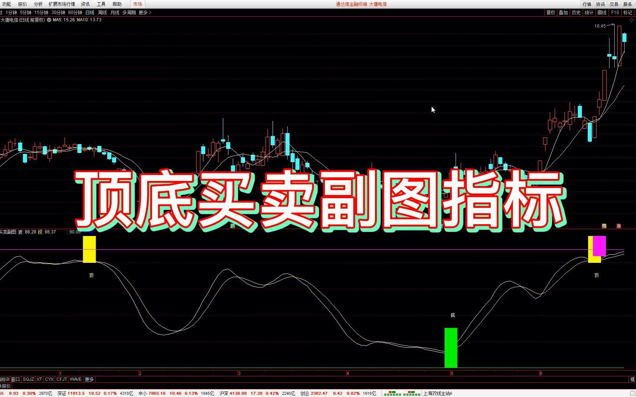This screenshot has height=397, width=636.
Task: Click the magenta signal bar at right
Action: (x=600, y=246)
